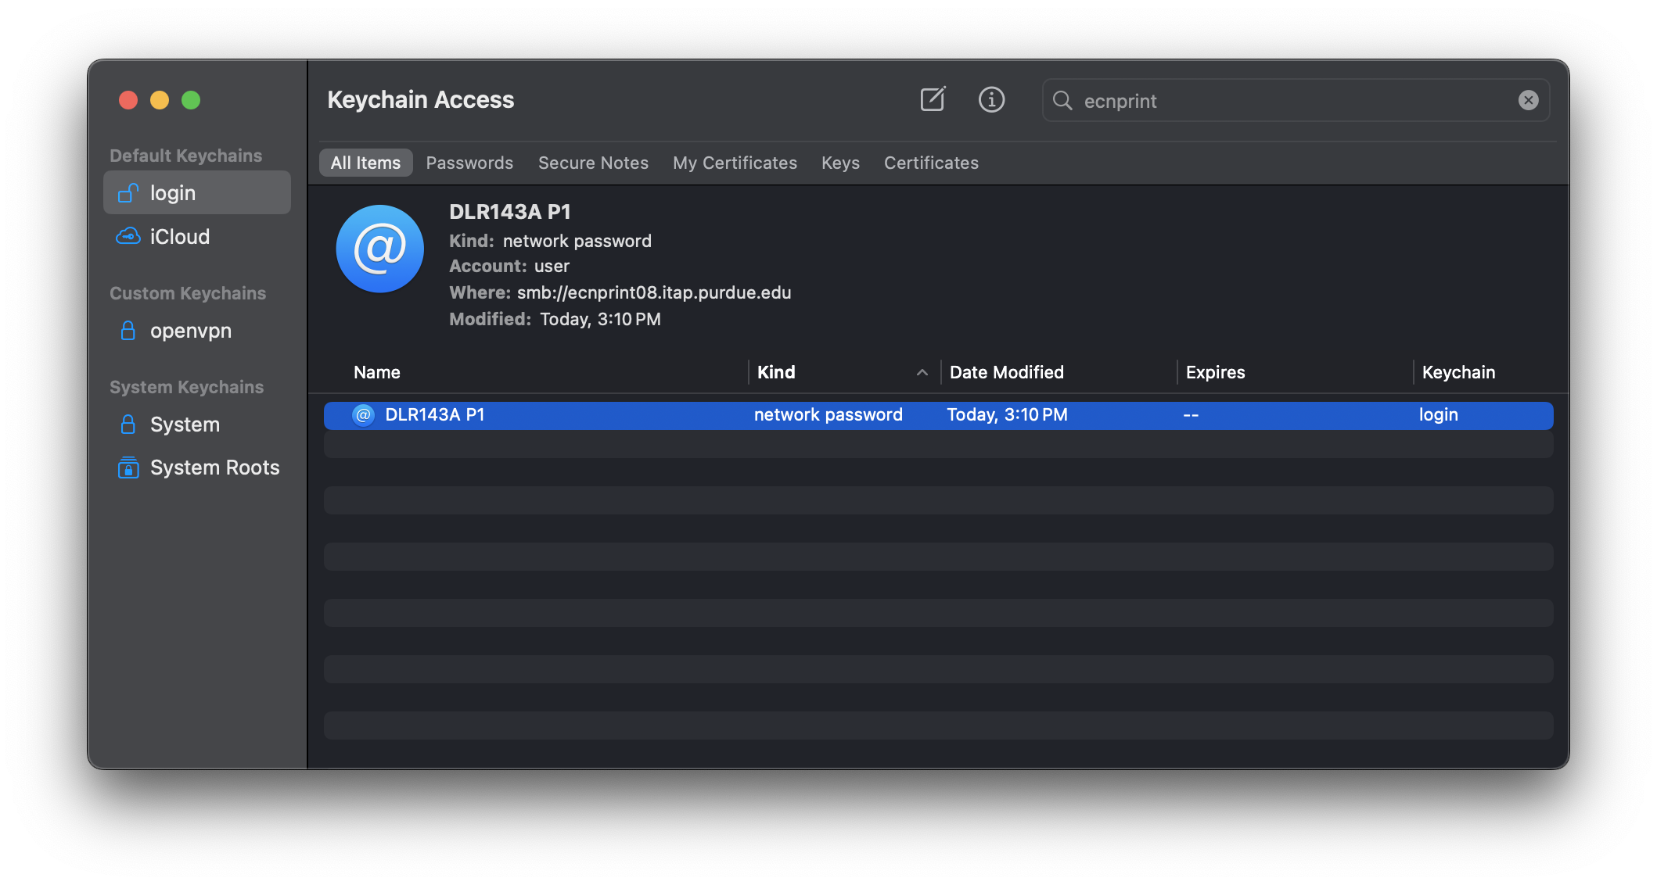Viewport: 1657px width, 885px height.
Task: Select the login keychain unlocked-padlock icon
Action: (128, 193)
